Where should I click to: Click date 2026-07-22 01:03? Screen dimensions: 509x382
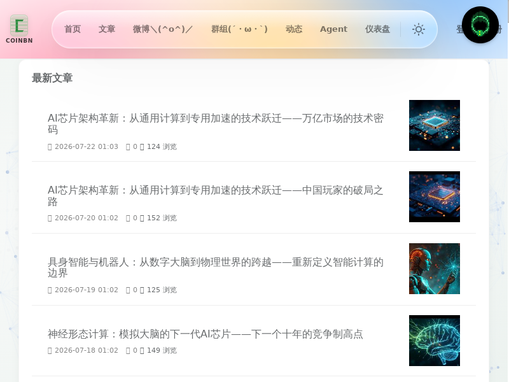tap(87, 146)
